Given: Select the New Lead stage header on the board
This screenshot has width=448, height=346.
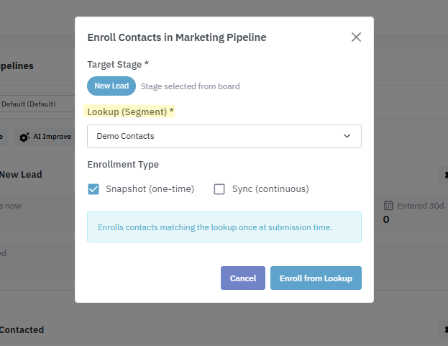Looking at the screenshot, I should (x=22, y=174).
